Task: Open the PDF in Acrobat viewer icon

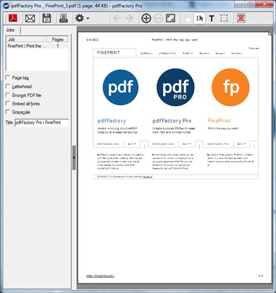Action: (13, 18)
